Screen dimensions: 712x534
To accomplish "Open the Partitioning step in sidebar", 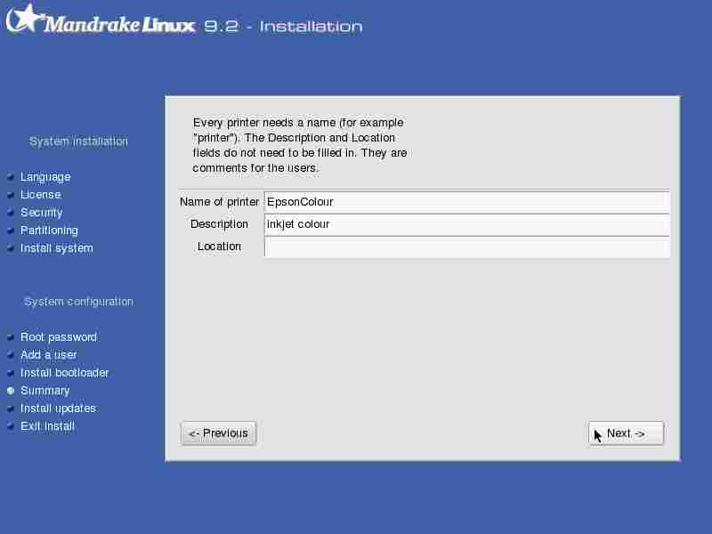I will 49,231.
